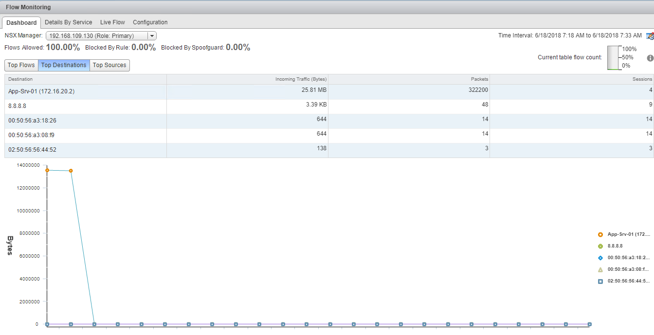
Task: Open the Details By Service tab
Action: [x=69, y=22]
